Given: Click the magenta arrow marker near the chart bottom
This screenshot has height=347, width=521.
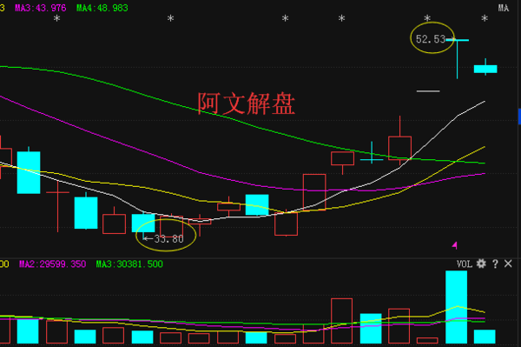Looking at the screenshot, I should tap(455, 245).
